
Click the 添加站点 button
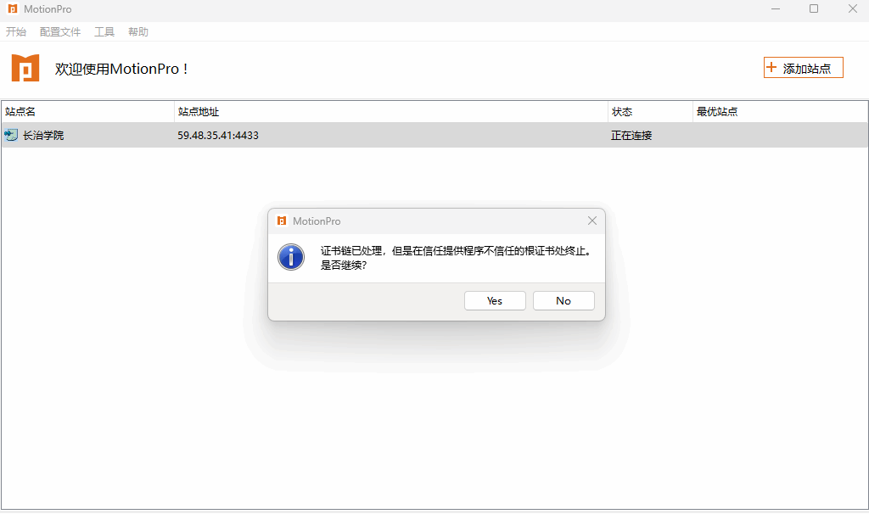[x=803, y=68]
